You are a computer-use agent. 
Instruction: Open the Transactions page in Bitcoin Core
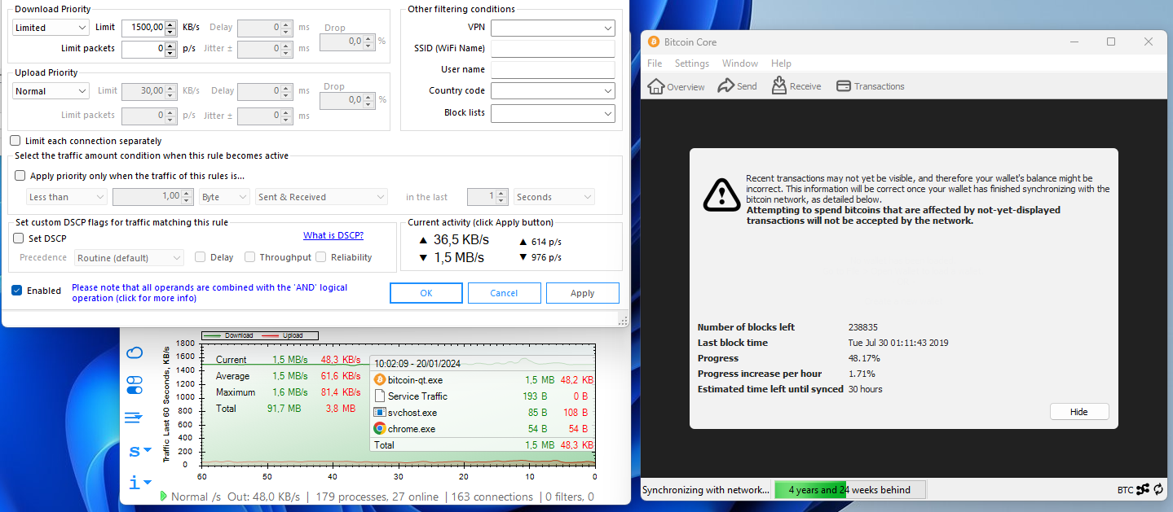coord(870,86)
